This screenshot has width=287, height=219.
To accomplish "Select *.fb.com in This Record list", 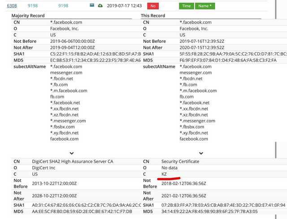I will tap(188, 84).
